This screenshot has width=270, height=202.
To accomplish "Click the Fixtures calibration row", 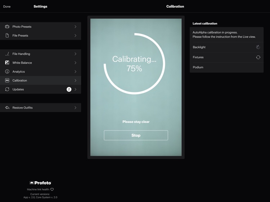I will [x=226, y=57].
